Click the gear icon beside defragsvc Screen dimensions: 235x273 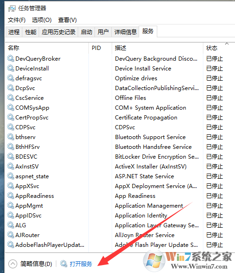click(11, 78)
